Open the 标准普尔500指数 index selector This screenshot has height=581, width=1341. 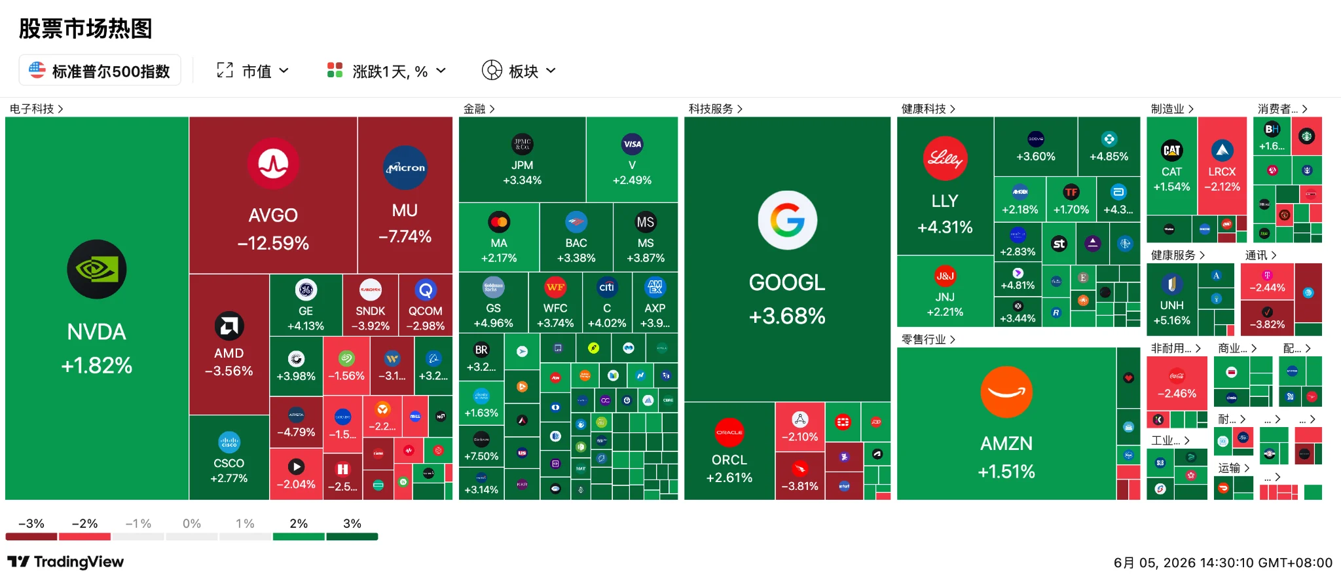100,71
